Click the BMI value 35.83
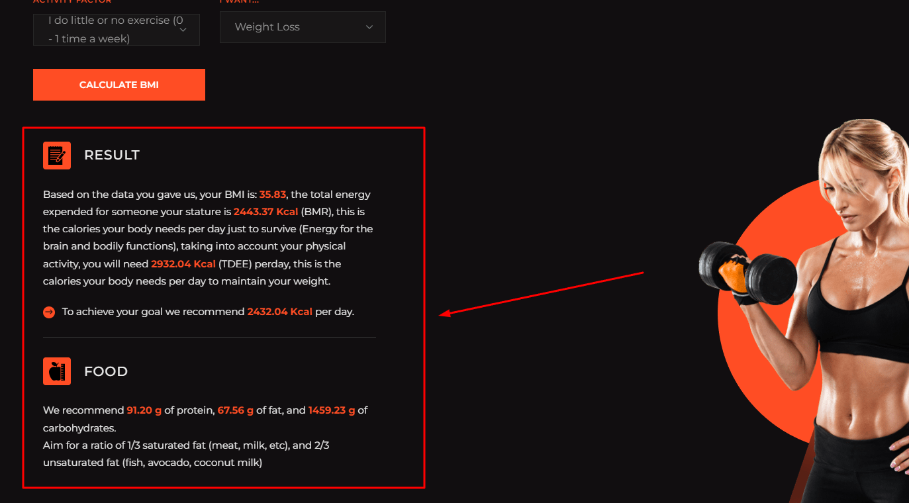The width and height of the screenshot is (909, 503). pos(273,195)
